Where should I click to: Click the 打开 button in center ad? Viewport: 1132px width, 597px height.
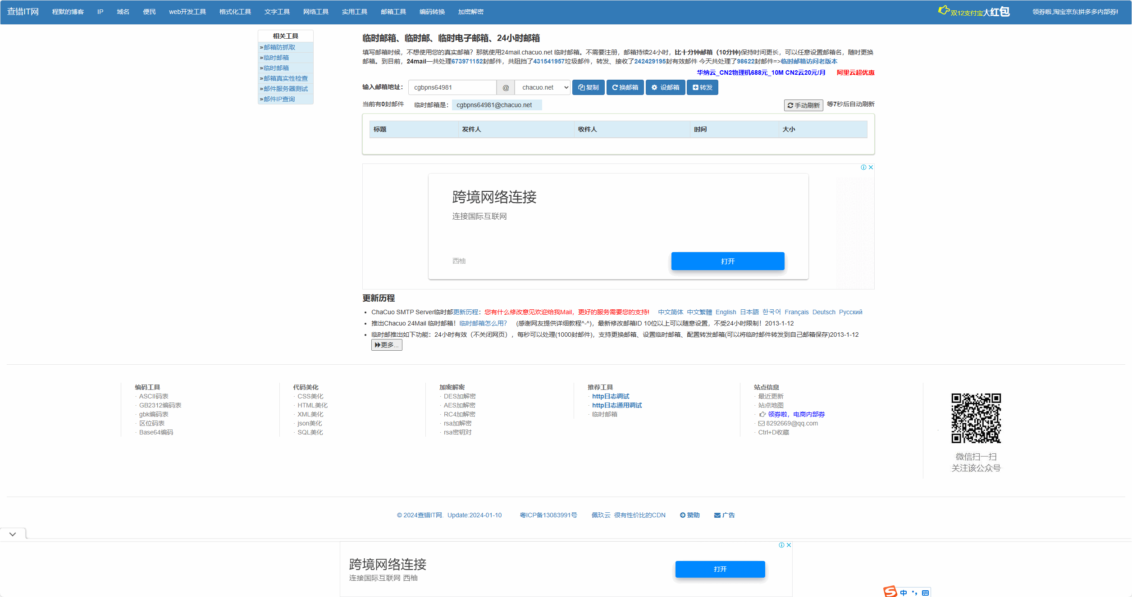(727, 261)
